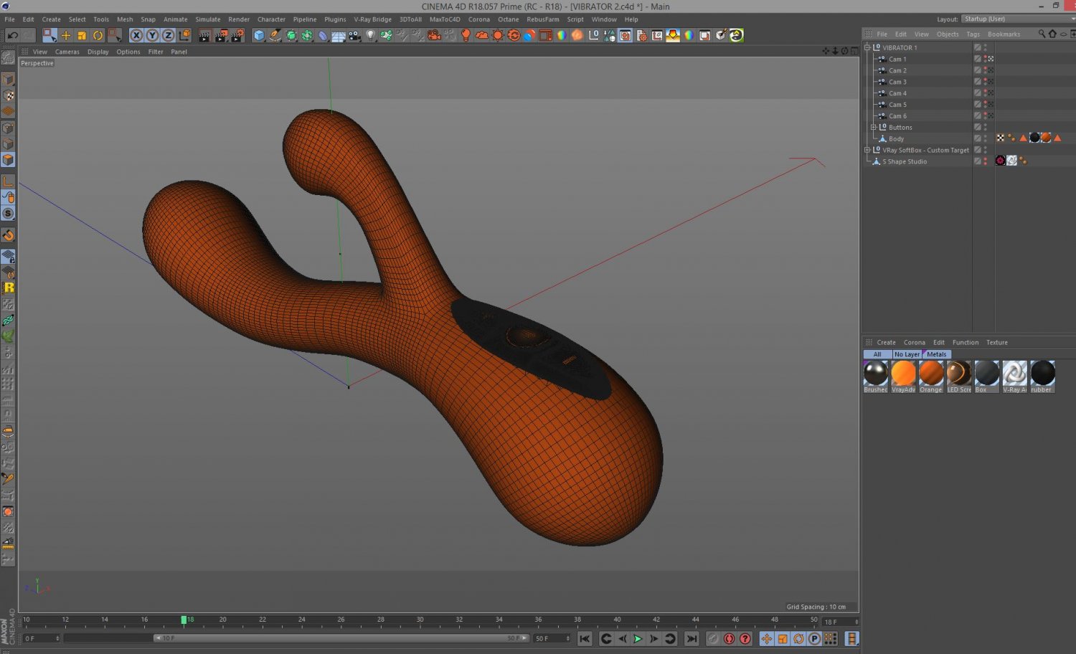Click the light bulb Light object icon
The height and width of the screenshot is (654, 1076).
pyautogui.click(x=370, y=35)
